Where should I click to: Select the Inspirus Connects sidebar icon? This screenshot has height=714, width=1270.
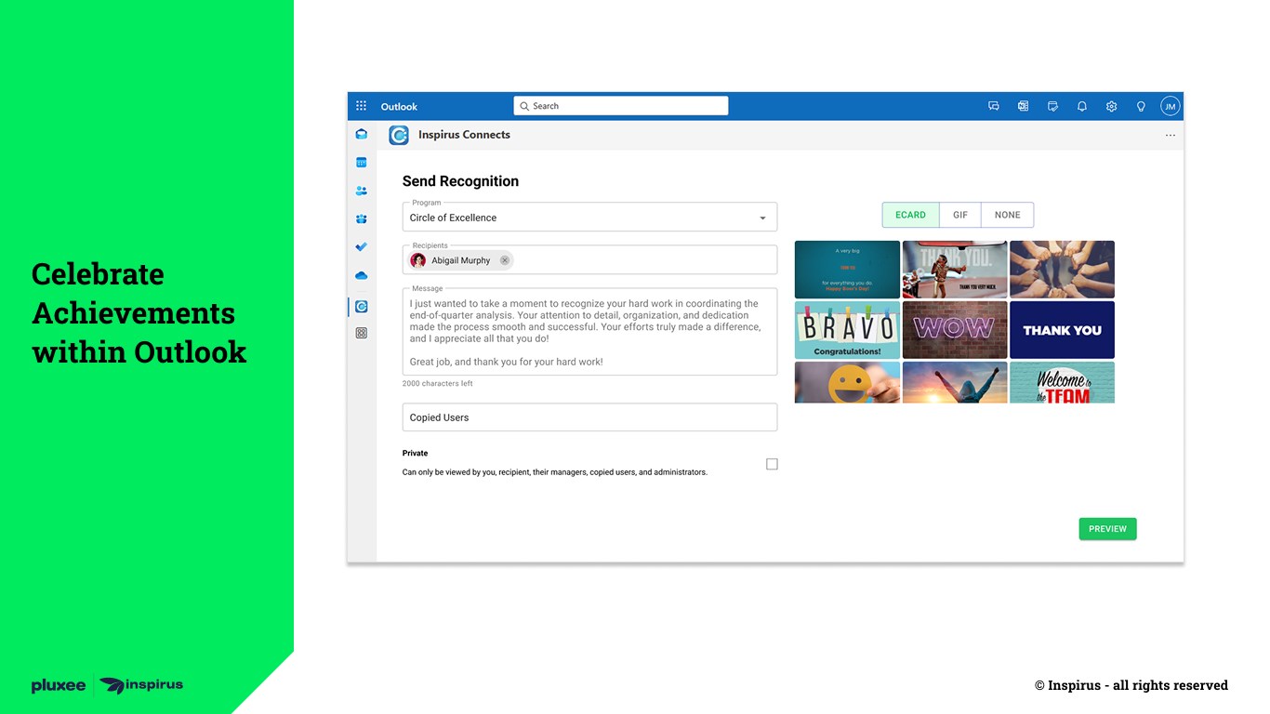362,306
